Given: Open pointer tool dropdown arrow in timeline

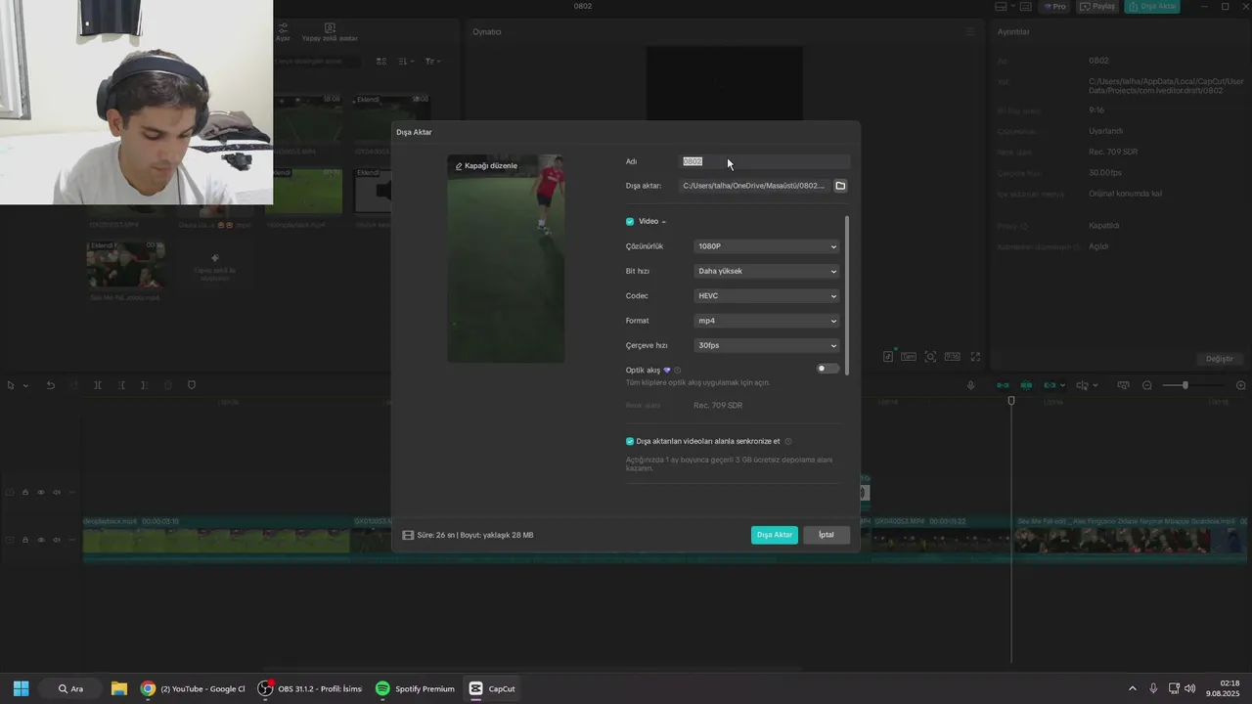Looking at the screenshot, I should [25, 385].
